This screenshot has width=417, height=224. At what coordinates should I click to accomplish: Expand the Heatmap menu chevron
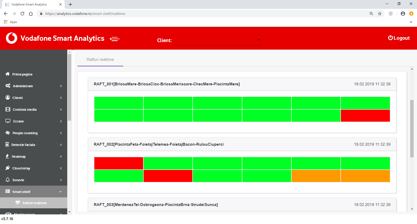click(61, 156)
